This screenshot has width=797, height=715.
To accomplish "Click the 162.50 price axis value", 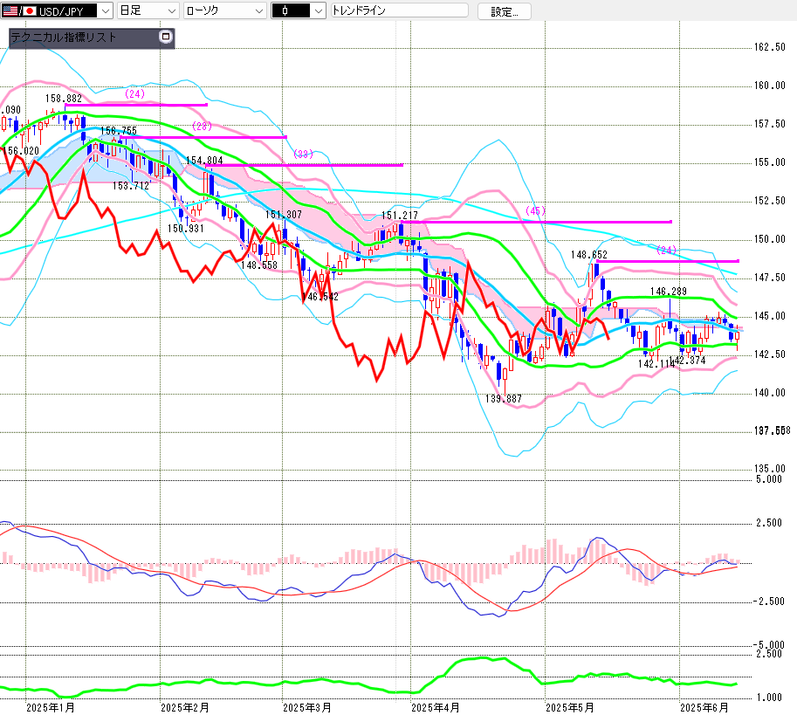I will point(770,47).
